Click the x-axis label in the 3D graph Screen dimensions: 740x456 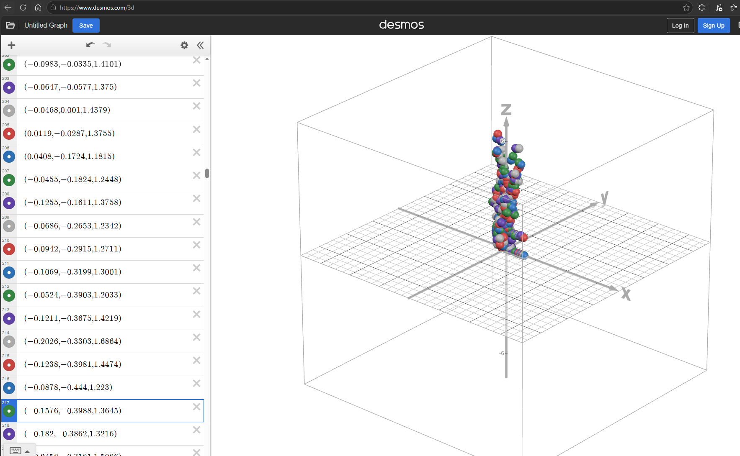(626, 294)
